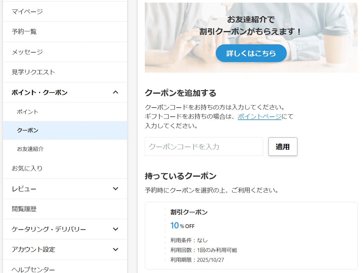Follow the ポイントページ link
The width and height of the screenshot is (363, 273).
point(259,116)
